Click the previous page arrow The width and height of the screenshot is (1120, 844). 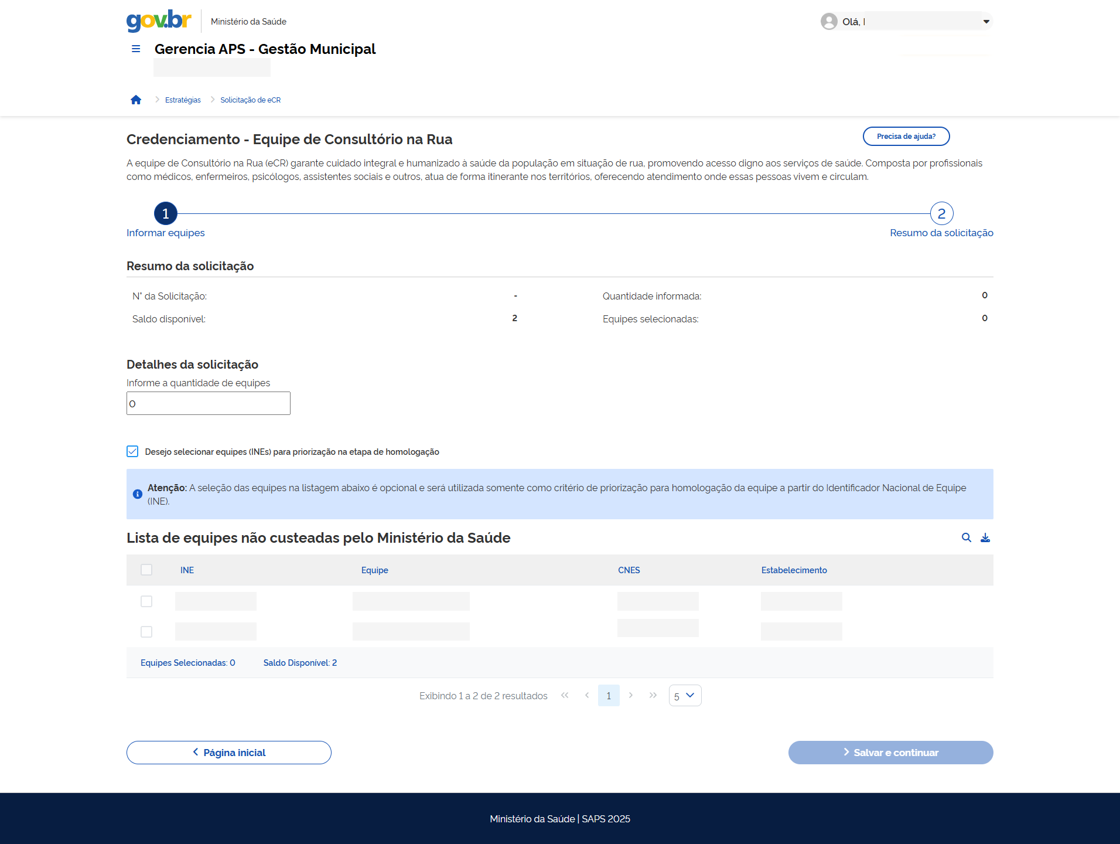587,695
